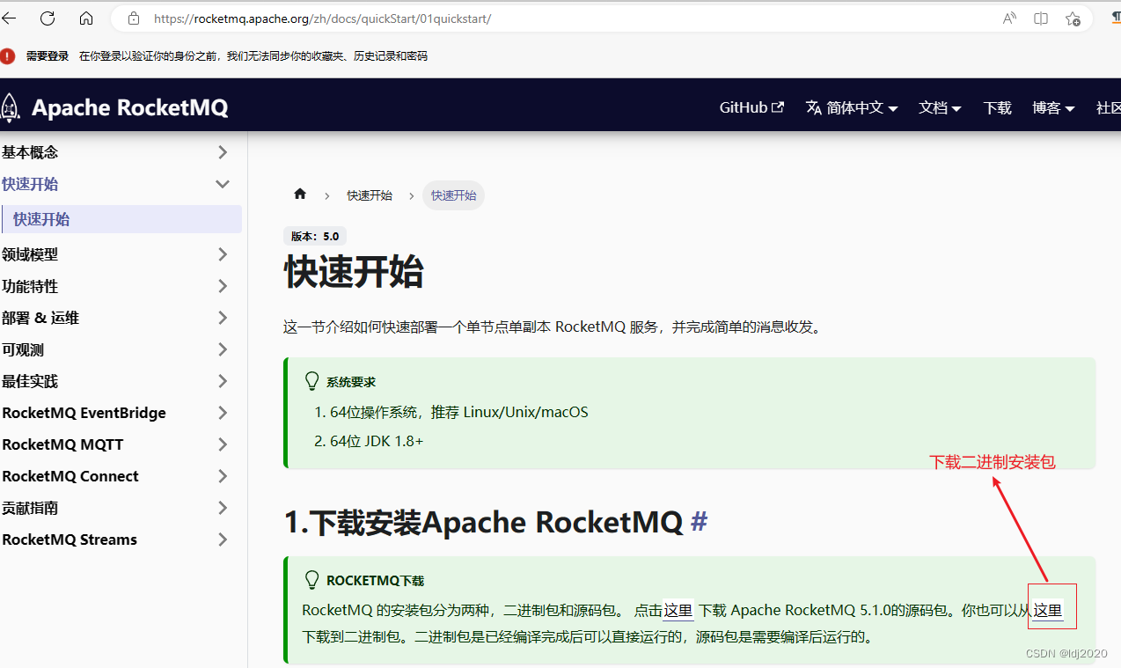Viewport: 1121px width, 668px height.
Task: Click the favorites star in the address bar
Action: click(x=1073, y=18)
